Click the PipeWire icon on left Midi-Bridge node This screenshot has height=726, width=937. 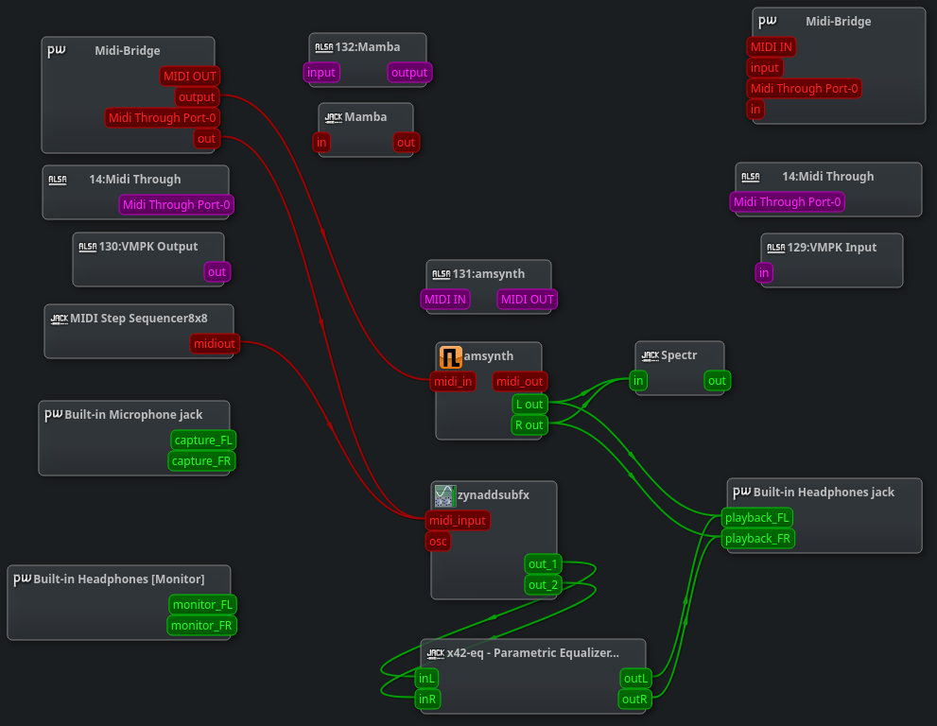click(57, 51)
